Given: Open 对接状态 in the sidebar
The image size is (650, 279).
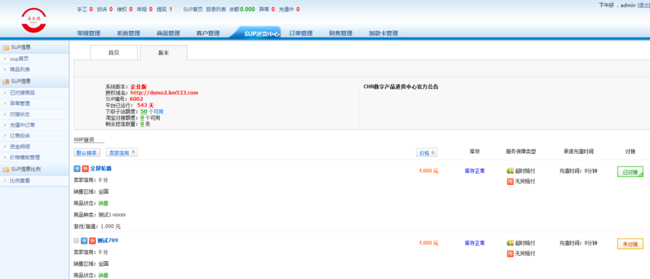Looking at the screenshot, I should tap(20, 114).
